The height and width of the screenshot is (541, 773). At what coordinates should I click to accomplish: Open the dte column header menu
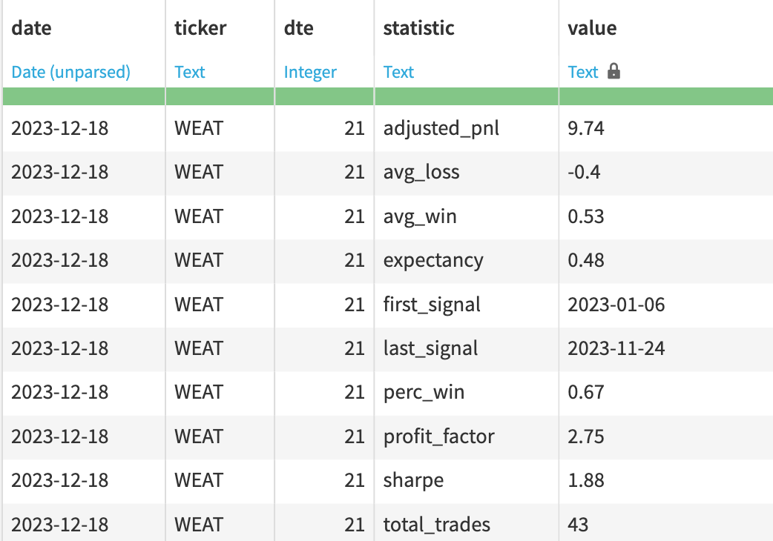pyautogui.click(x=299, y=29)
